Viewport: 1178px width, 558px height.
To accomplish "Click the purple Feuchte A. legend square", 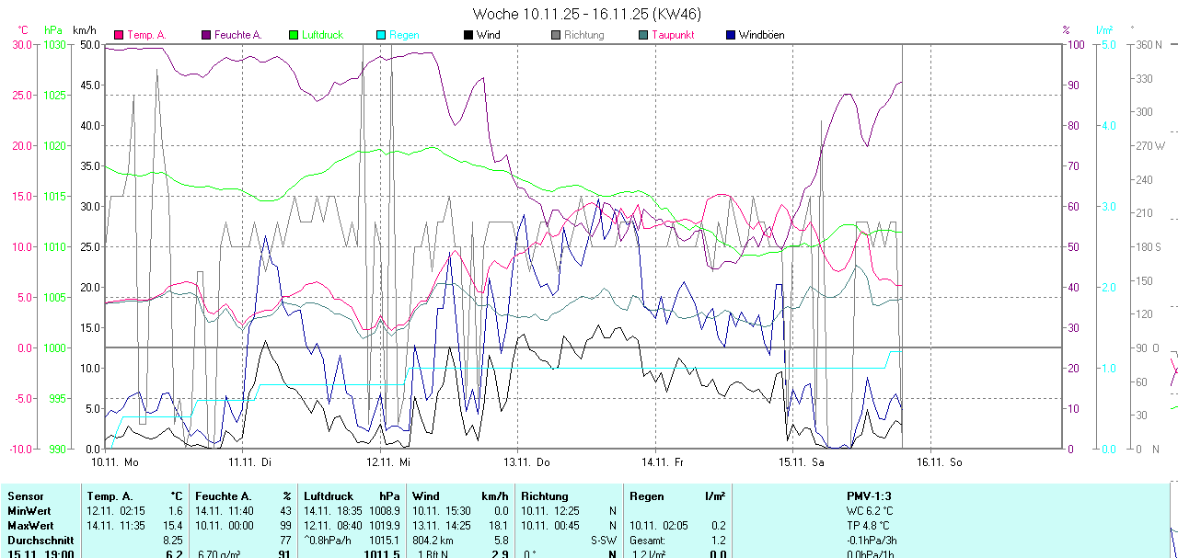I will pyautogui.click(x=206, y=35).
